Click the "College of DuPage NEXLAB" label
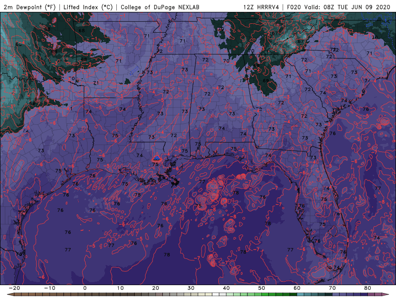This screenshot has width=396, height=297. coord(160,7)
